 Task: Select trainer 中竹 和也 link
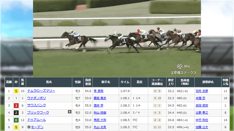pos(202,120)
